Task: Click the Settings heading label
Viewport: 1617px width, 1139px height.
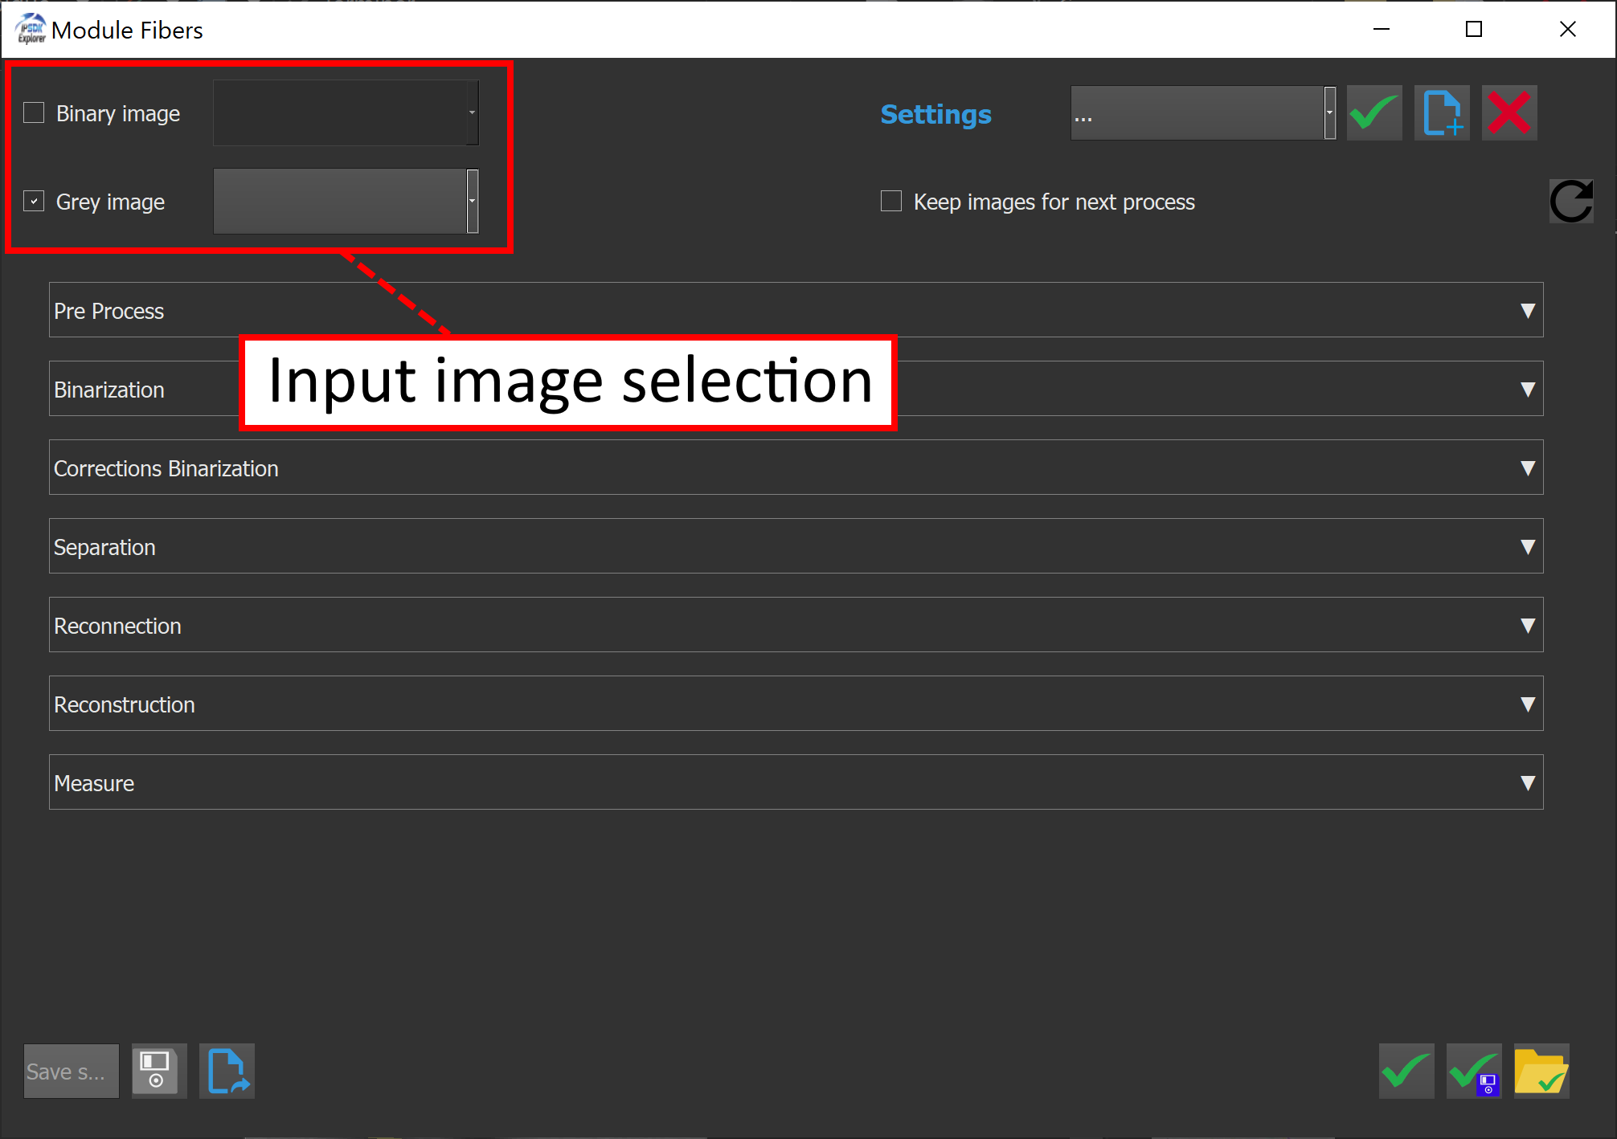Action: tap(935, 114)
